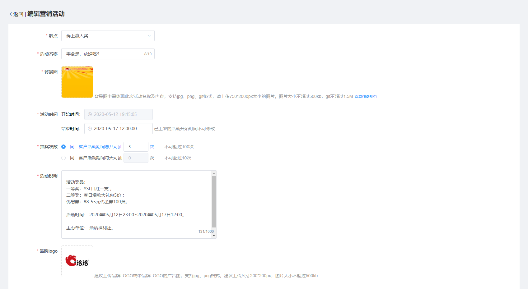Click the total draw count input showing 3
Screen dimensions: 528x289
(x=136, y=147)
